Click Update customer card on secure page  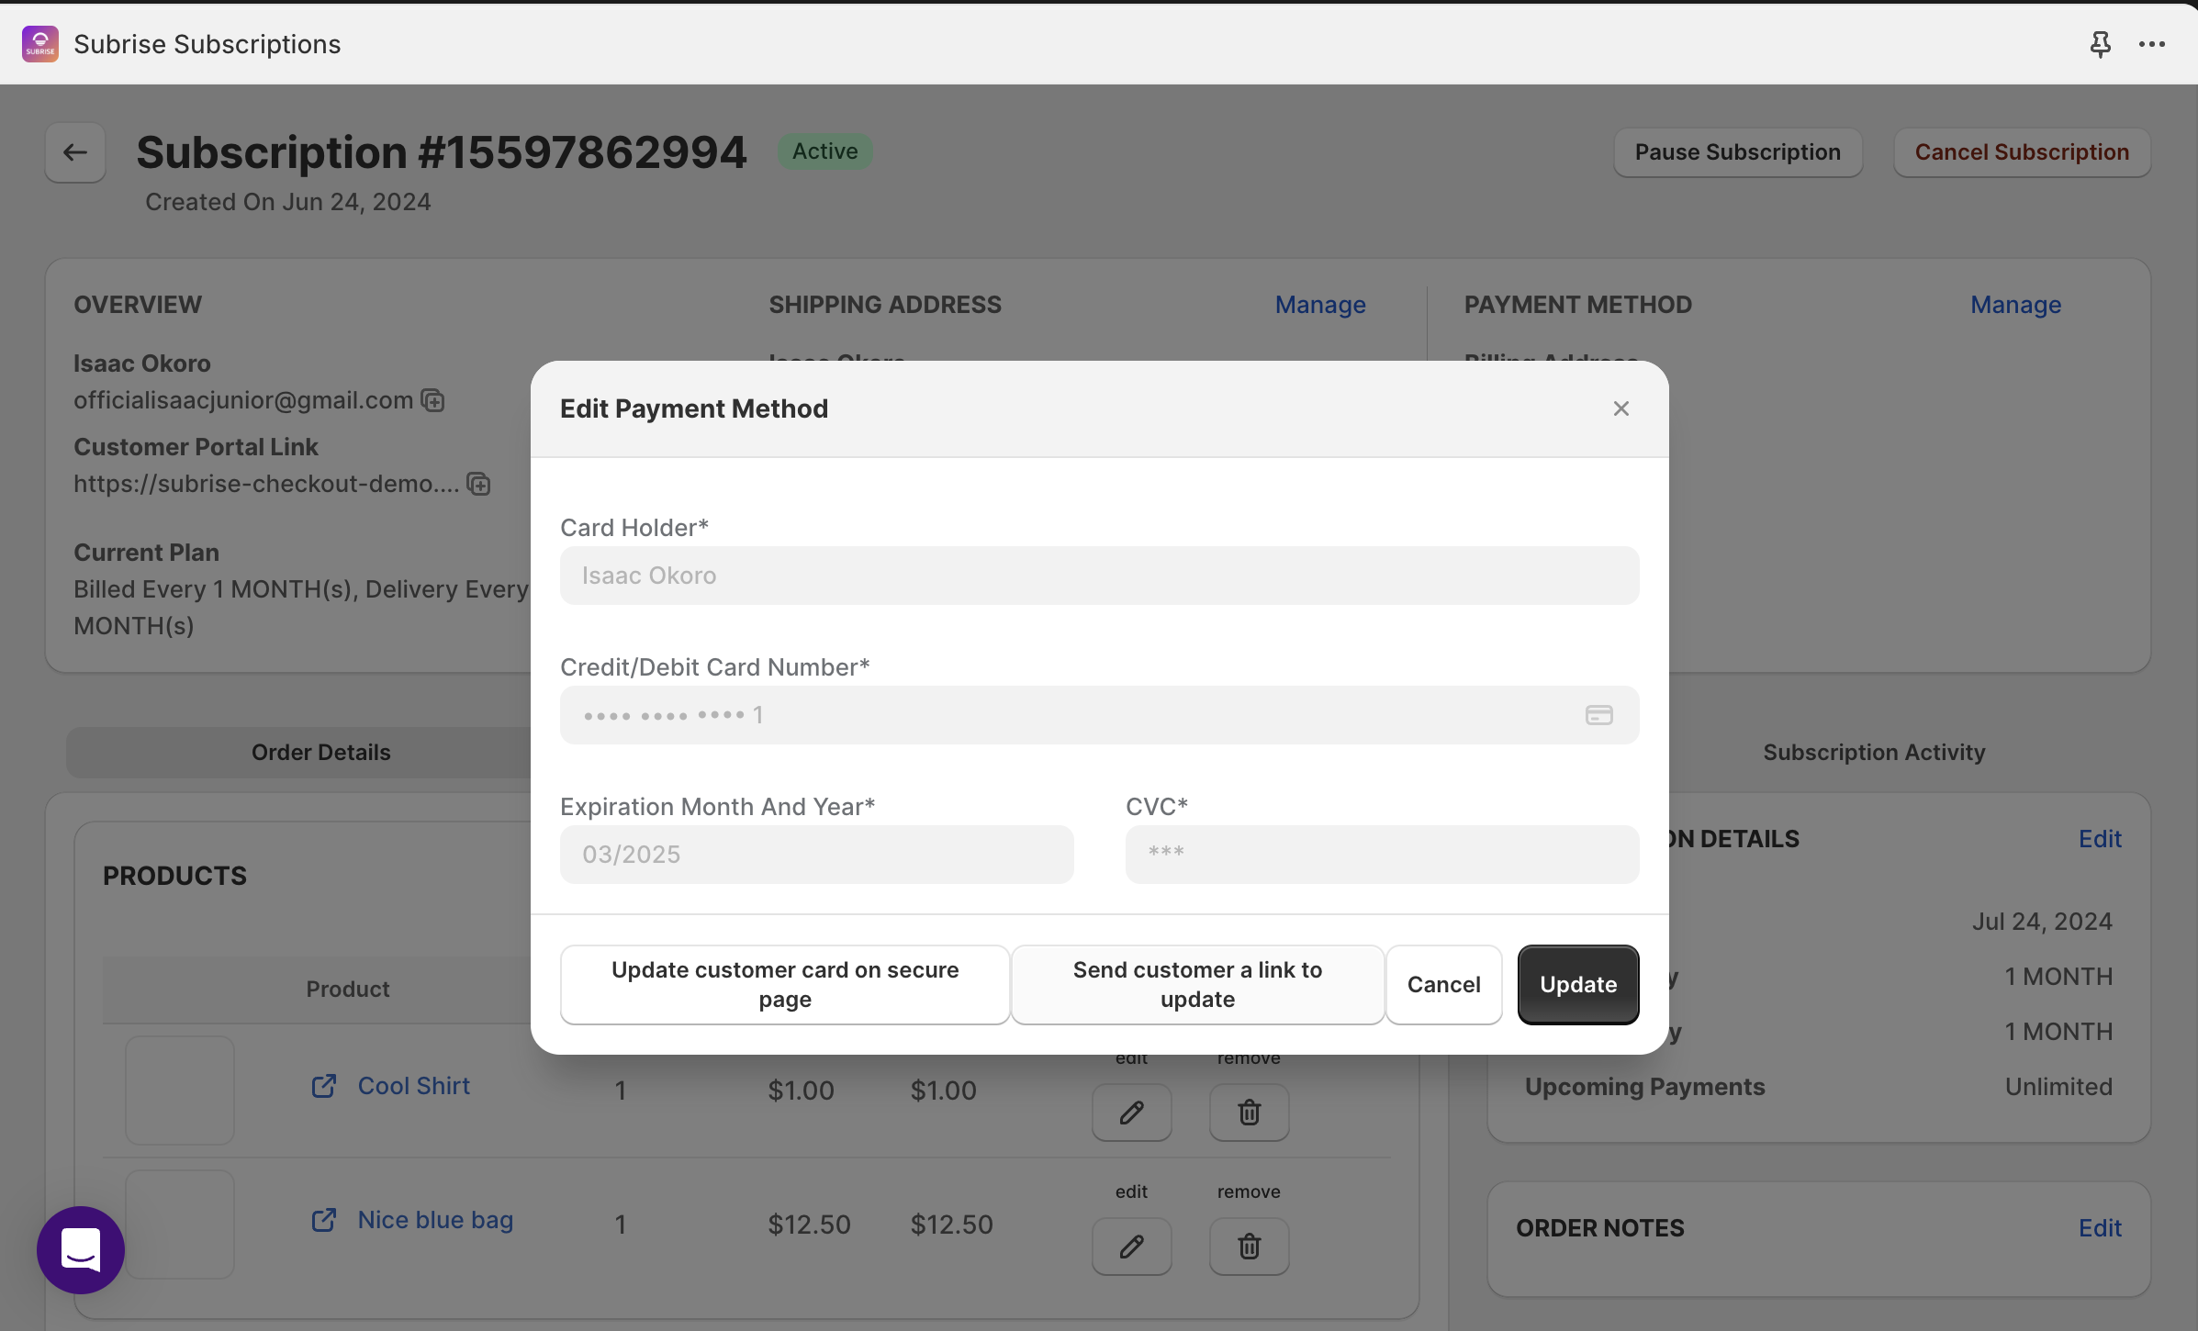785,985
